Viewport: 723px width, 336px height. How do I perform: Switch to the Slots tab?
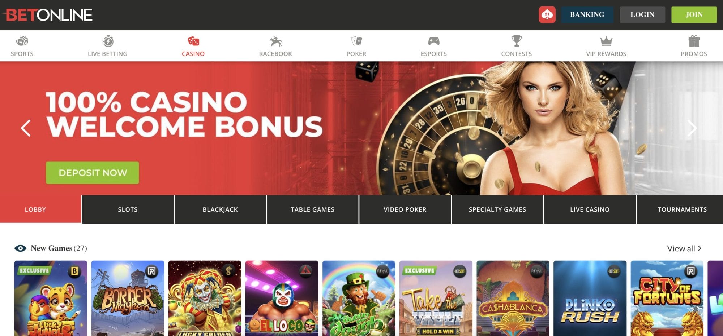pyautogui.click(x=128, y=209)
